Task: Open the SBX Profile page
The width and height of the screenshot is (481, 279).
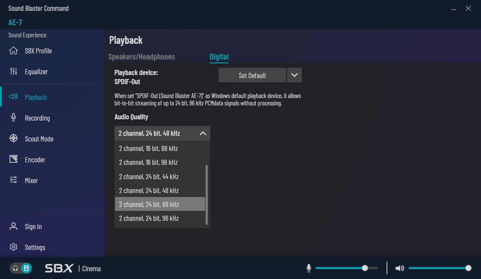Action: tap(38, 51)
